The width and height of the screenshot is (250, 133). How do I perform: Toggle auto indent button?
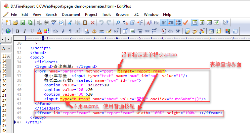[x=171, y=22]
